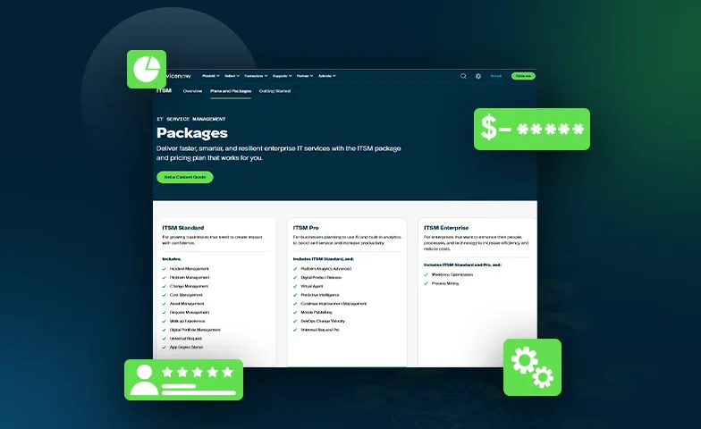Expand the Products dropdown in the navigation bar

point(211,76)
